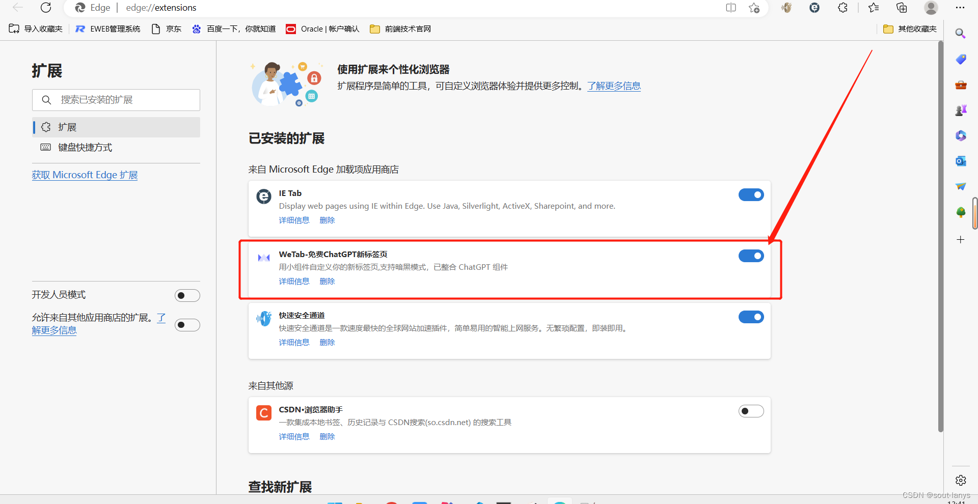Click 了解更多信息 link in header
This screenshot has height=504, width=978.
pyautogui.click(x=614, y=86)
